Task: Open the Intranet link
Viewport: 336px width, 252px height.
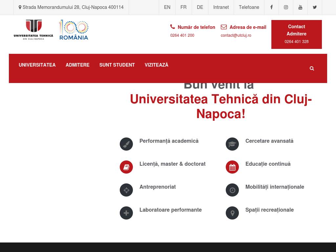Action: (x=221, y=7)
